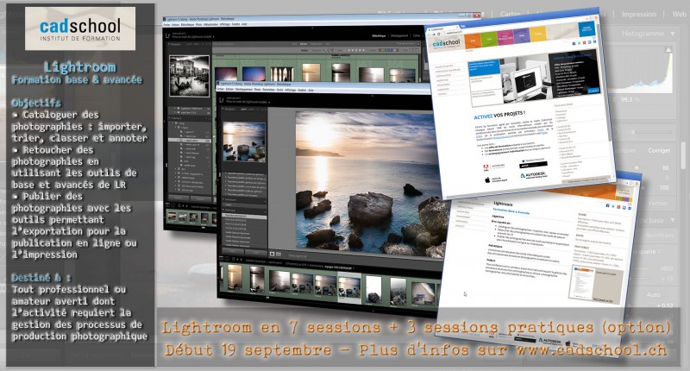690x371 pixels.
Task: Select highlighted seascape thumbnail in front filmstrip
Action: 349,287
